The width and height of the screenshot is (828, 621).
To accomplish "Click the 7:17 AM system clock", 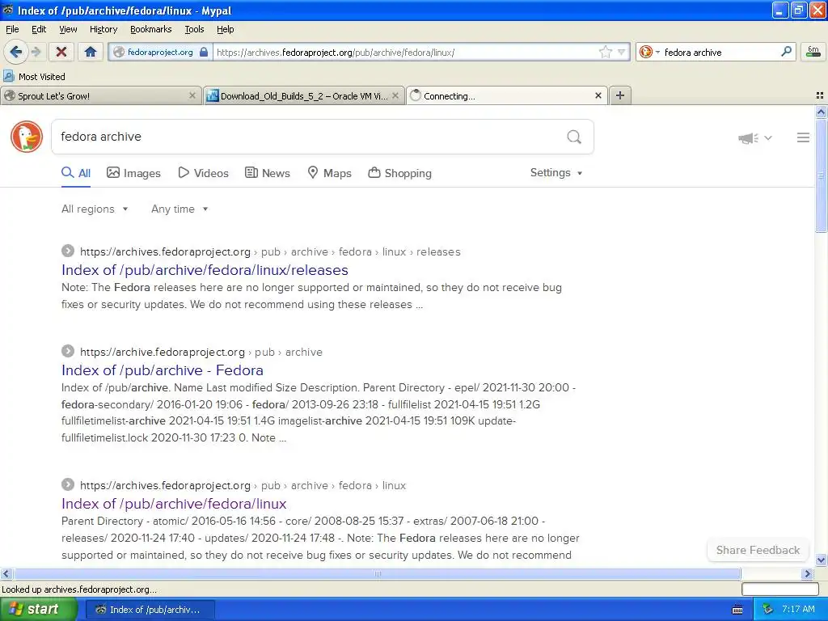I will tap(798, 609).
